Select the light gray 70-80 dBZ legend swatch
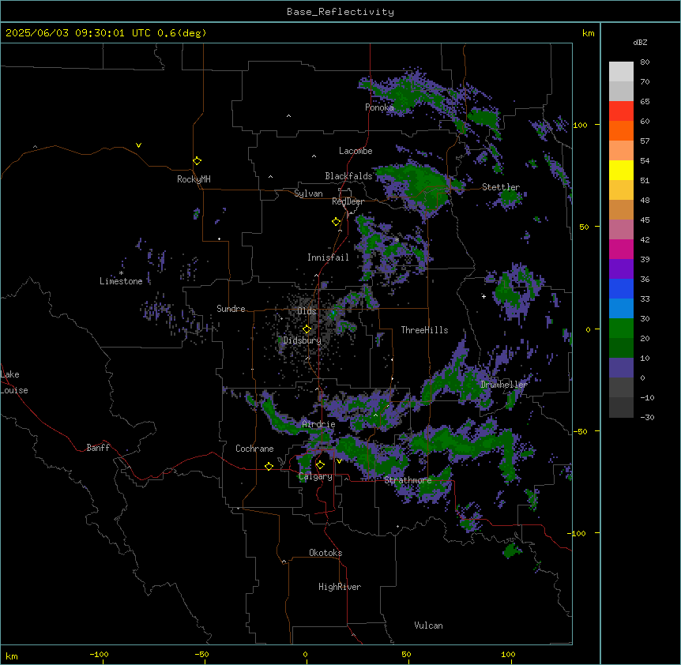 (621, 72)
